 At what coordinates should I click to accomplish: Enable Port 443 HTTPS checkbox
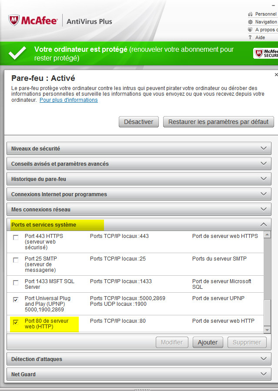(16, 237)
